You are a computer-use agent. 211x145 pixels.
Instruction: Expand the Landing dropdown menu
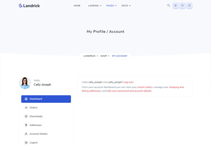click(x=95, y=6)
